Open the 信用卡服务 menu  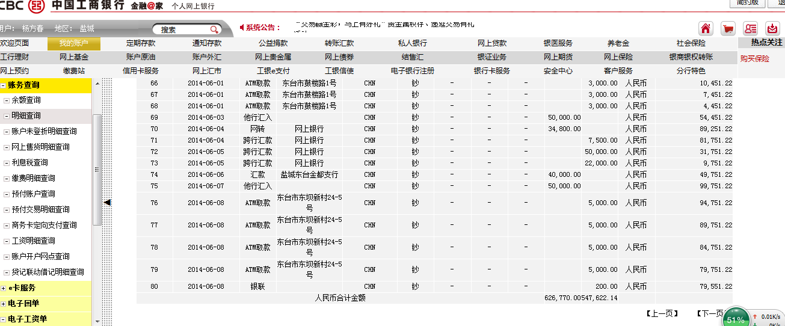click(x=141, y=71)
